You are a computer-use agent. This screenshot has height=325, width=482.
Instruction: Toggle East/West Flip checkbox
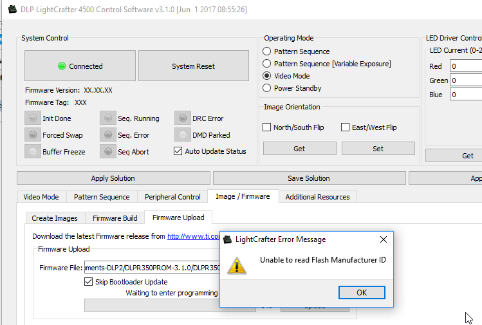pyautogui.click(x=345, y=127)
